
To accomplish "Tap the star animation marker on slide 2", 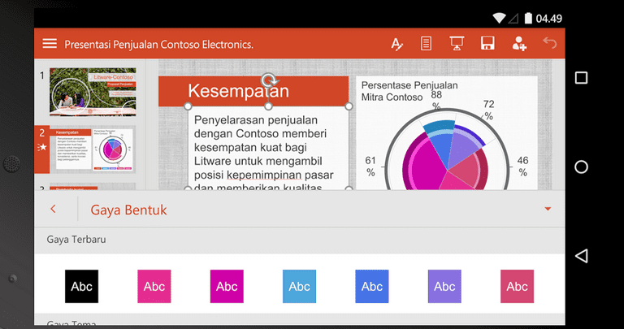I will [42, 148].
